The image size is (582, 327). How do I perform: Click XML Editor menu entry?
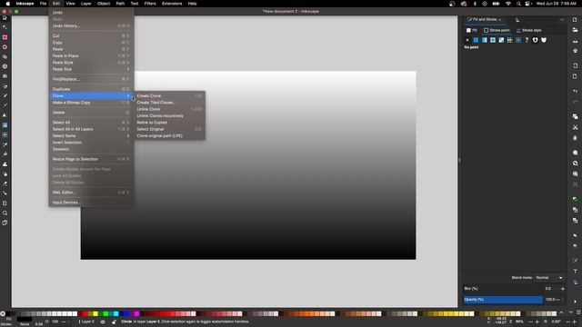coord(91,193)
